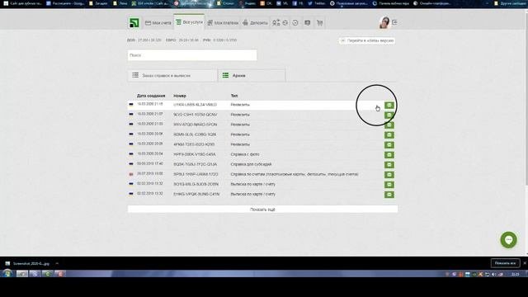
Task: Open document of the 21:03 Реквизиты row
Action: 389,125
